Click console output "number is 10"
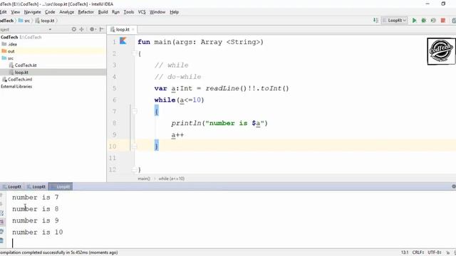Viewport: 456px width, 256px height. (x=38, y=233)
